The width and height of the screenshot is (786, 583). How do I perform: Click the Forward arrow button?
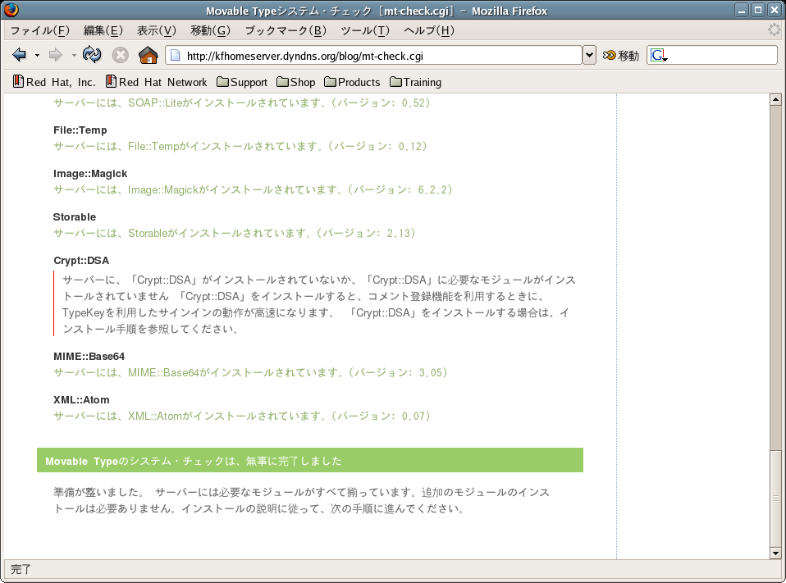55,55
